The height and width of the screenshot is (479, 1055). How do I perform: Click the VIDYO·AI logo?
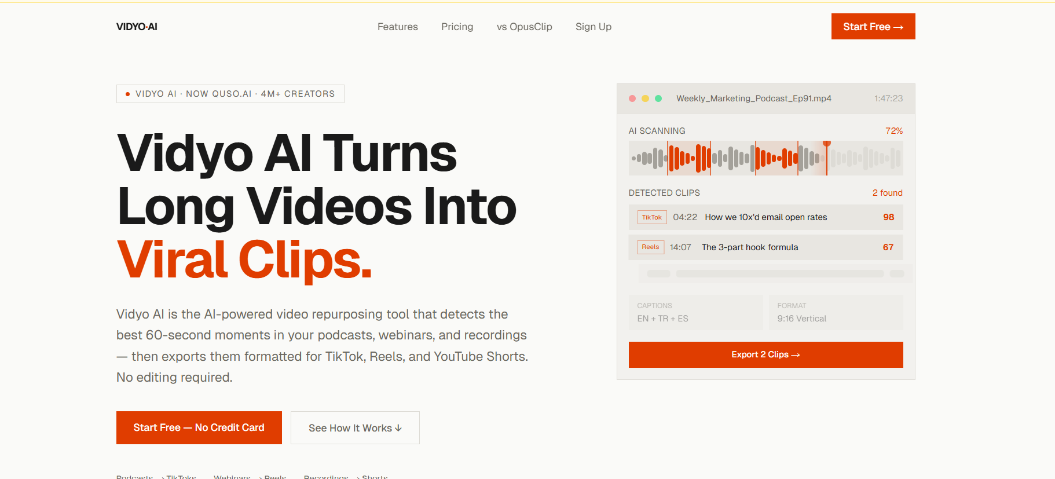point(137,27)
